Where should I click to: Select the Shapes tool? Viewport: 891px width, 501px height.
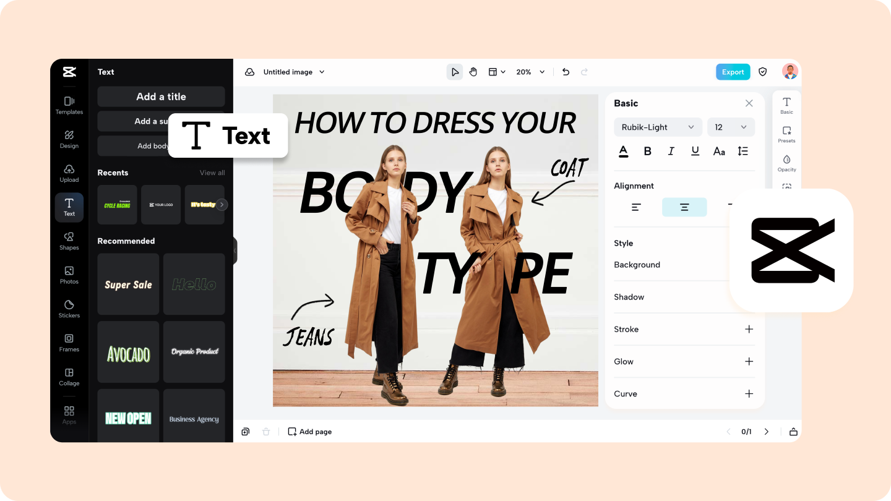point(69,241)
